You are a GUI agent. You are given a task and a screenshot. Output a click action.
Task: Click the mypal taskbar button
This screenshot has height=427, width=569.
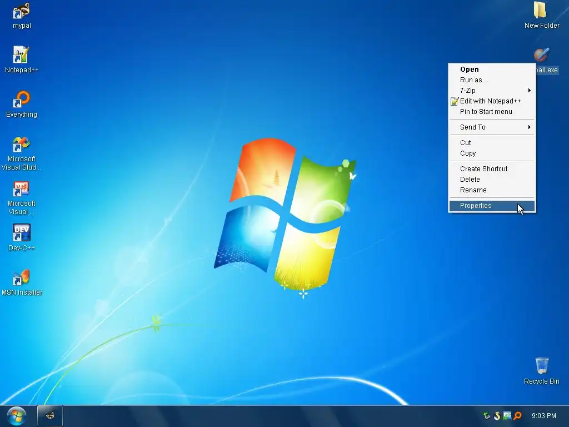pos(50,416)
